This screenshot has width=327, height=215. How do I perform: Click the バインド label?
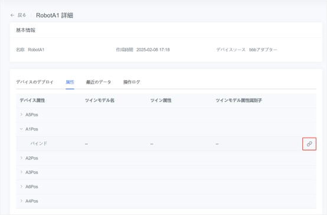pyautogui.click(x=39, y=144)
